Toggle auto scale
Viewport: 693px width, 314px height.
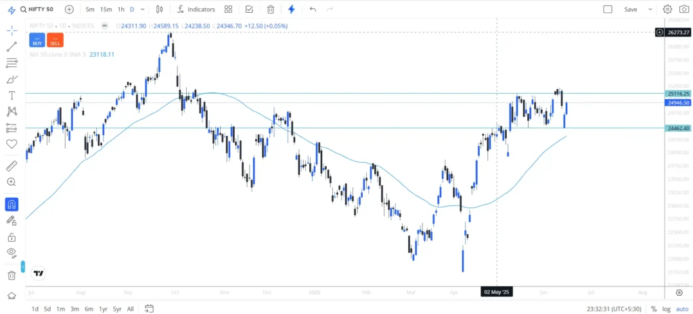(x=682, y=309)
